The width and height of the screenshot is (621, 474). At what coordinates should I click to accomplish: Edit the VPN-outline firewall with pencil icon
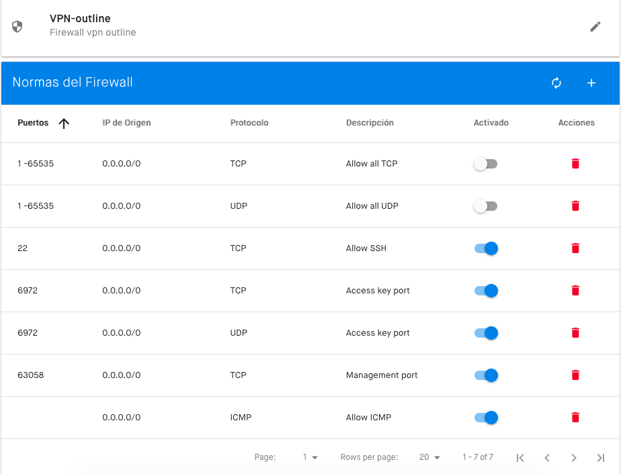595,26
